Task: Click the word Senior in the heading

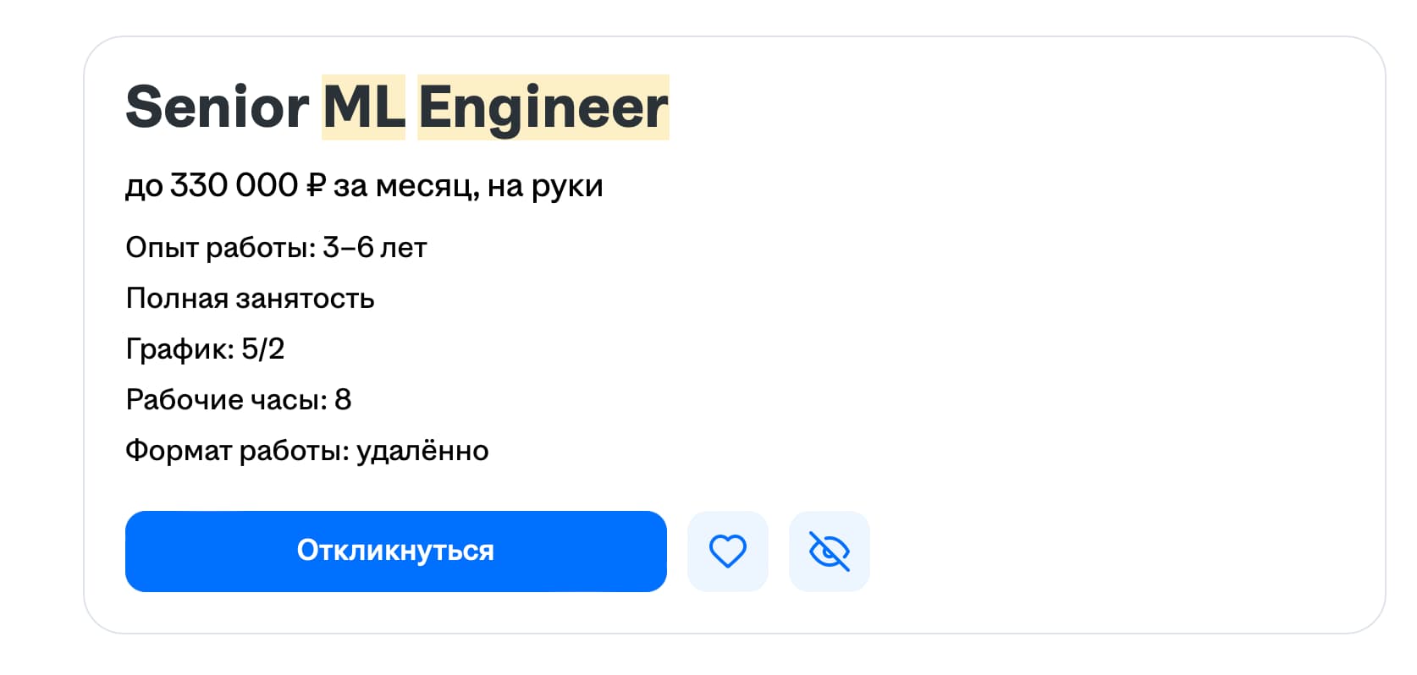Action: click(218, 107)
